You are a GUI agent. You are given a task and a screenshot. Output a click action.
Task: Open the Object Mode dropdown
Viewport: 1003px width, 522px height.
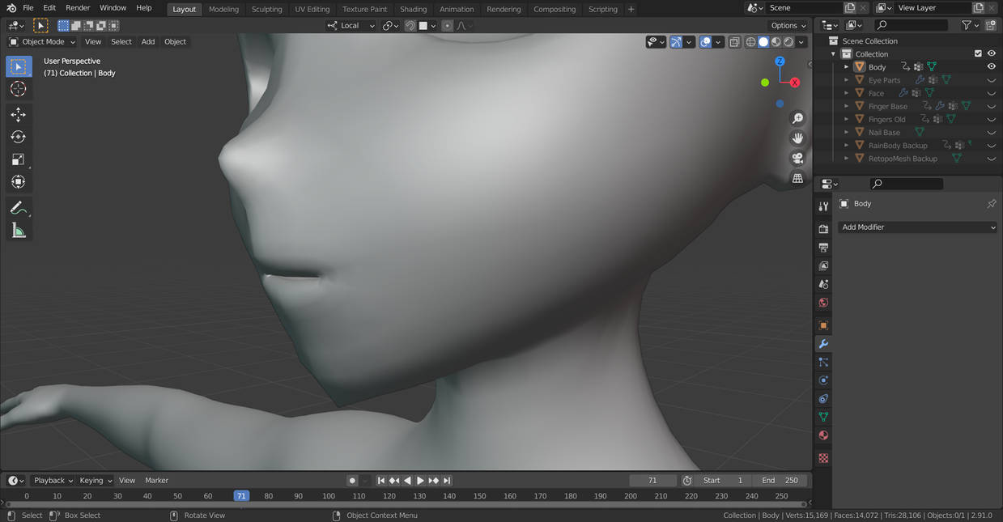[x=41, y=41]
